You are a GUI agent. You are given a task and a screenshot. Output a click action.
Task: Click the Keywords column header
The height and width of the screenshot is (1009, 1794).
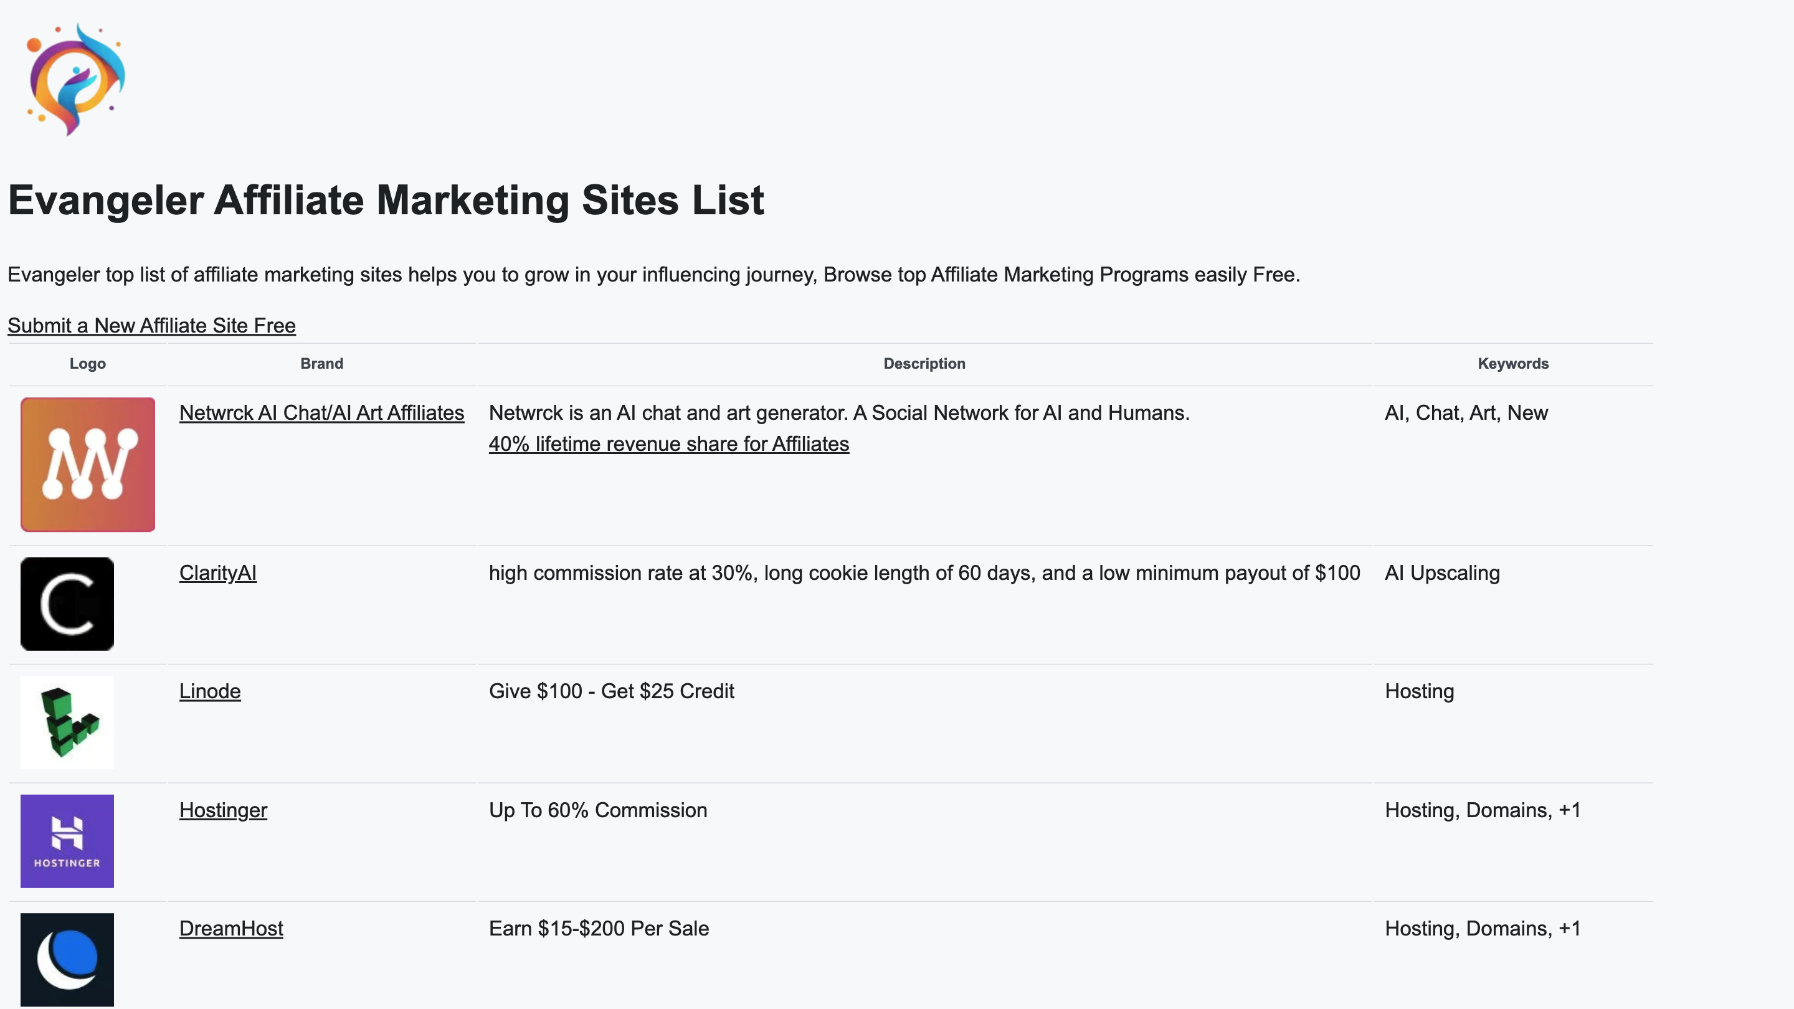[1512, 364]
